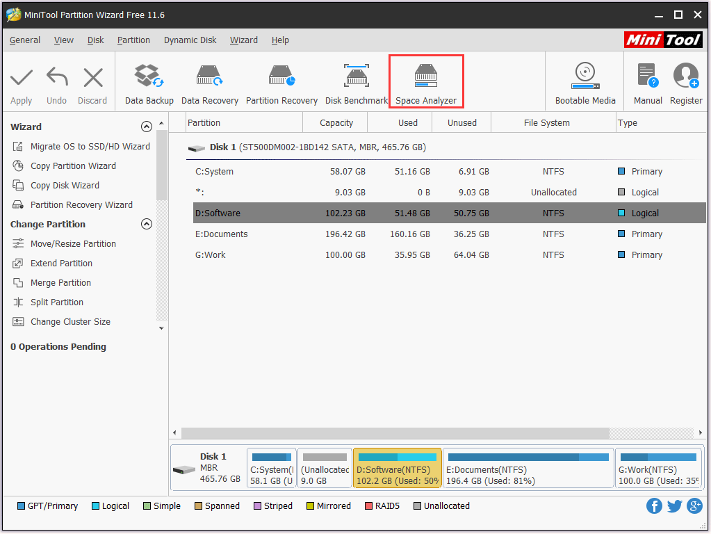Click the Disk 1 MBR block in the disk map

(208, 468)
